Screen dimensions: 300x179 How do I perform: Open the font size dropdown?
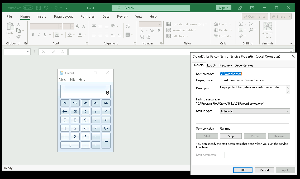tap(72, 26)
